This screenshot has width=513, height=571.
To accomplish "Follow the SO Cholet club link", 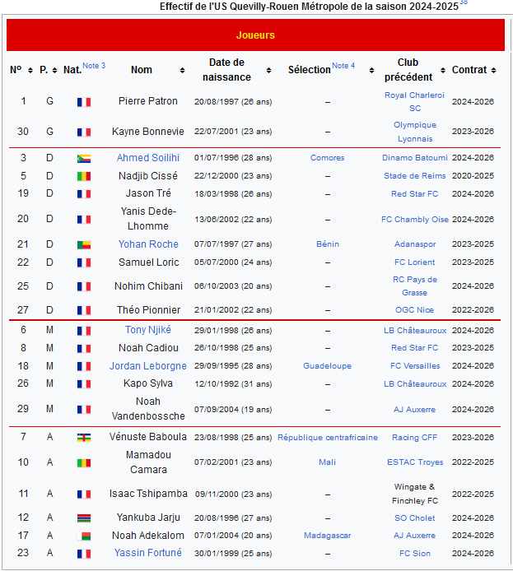I will [415, 518].
